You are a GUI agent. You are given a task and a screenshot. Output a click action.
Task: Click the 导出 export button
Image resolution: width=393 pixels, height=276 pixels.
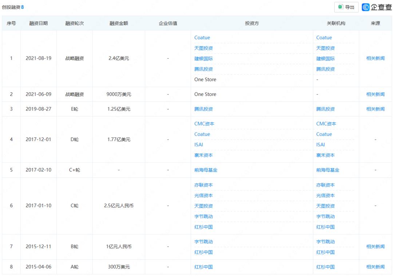tap(346, 7)
